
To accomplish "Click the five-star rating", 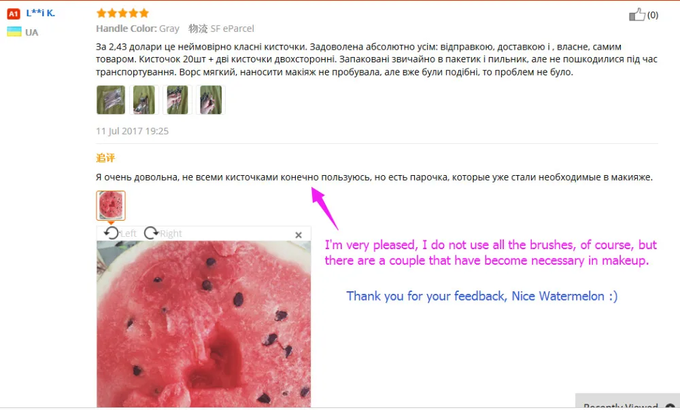I will pos(122,14).
